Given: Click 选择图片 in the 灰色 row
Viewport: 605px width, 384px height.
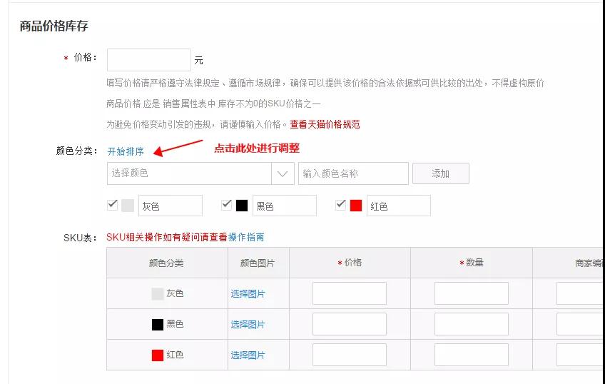Looking at the screenshot, I should pos(248,293).
